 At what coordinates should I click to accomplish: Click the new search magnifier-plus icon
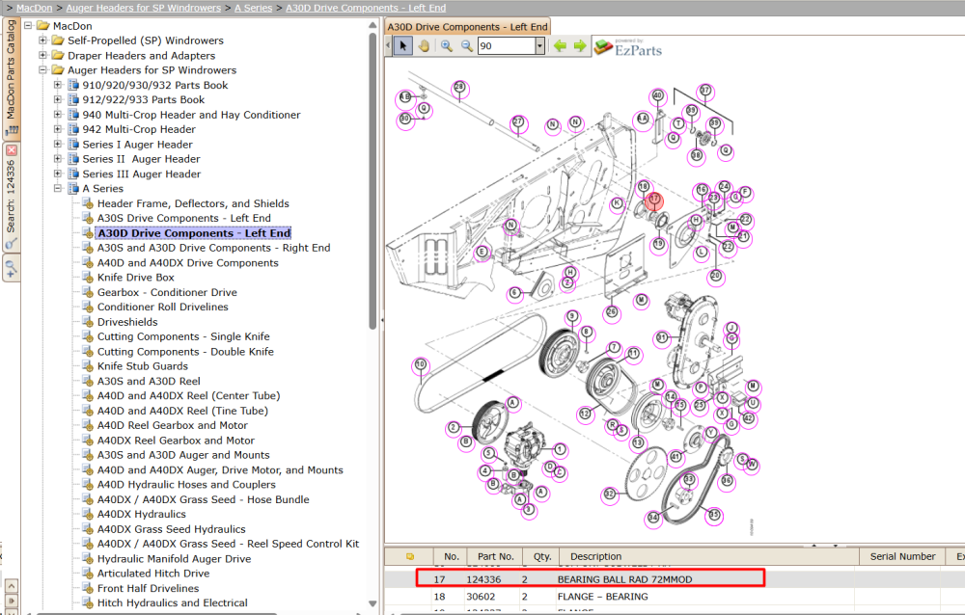(11, 269)
